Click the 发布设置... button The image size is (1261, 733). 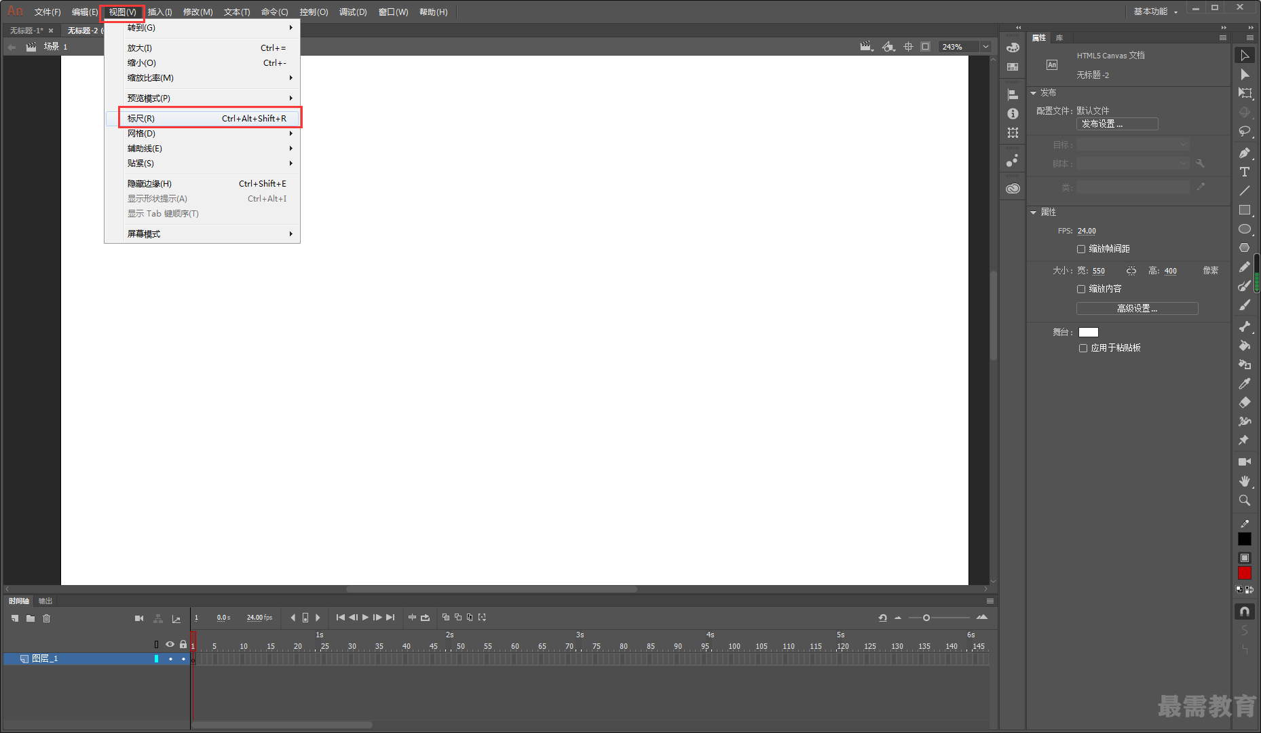(1117, 124)
